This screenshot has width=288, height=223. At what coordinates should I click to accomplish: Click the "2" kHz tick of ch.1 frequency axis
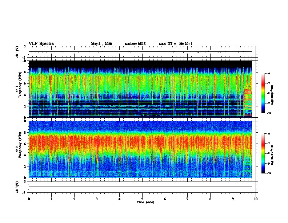(25, 106)
